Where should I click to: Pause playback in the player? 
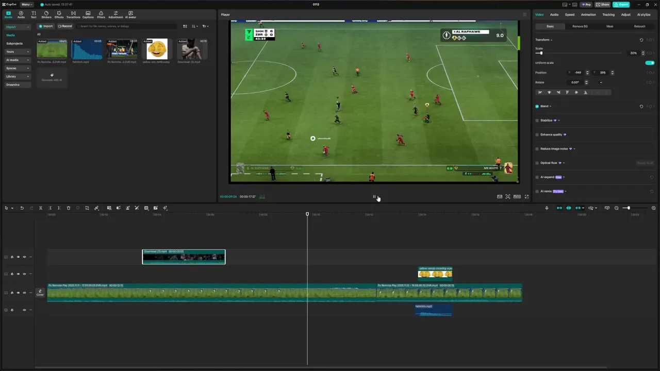(x=374, y=197)
